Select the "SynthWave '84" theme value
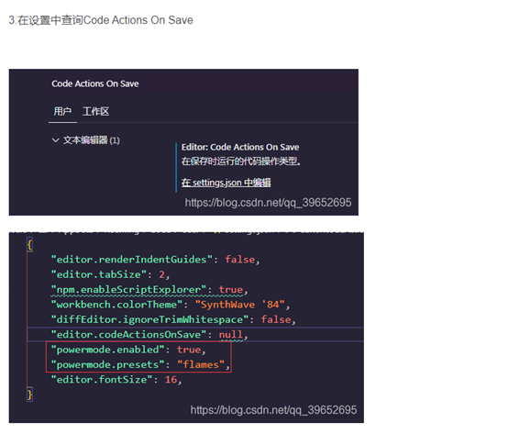 (239, 305)
